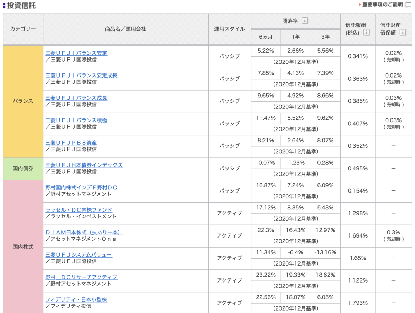Open the 重要事項のご説明 link

(x=382, y=5)
